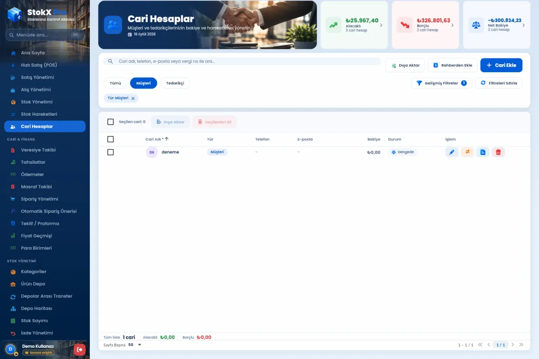Click the Rehberden Ekle button
Screen dimensions: 539x359
pos(452,65)
